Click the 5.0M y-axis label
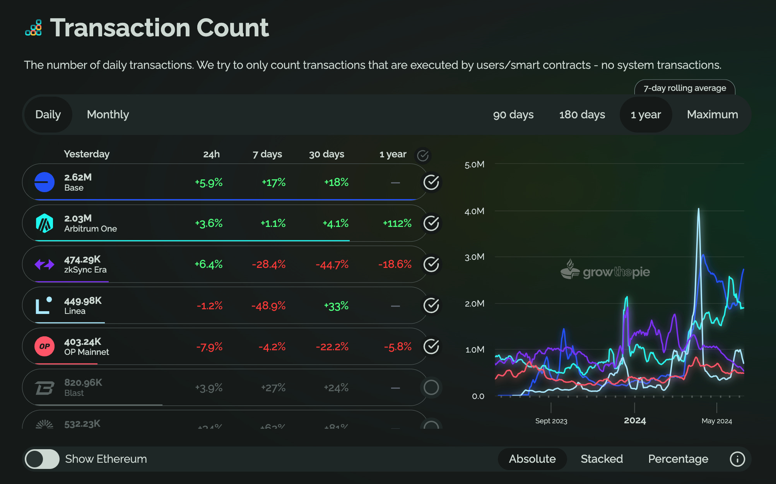Viewport: 776px width, 484px height. tap(474, 164)
